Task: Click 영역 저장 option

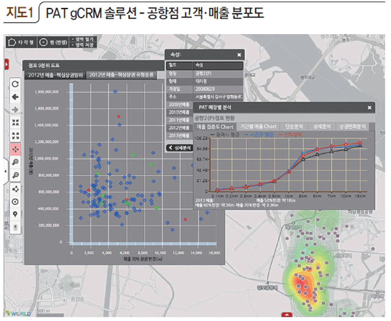Action: click(x=82, y=45)
